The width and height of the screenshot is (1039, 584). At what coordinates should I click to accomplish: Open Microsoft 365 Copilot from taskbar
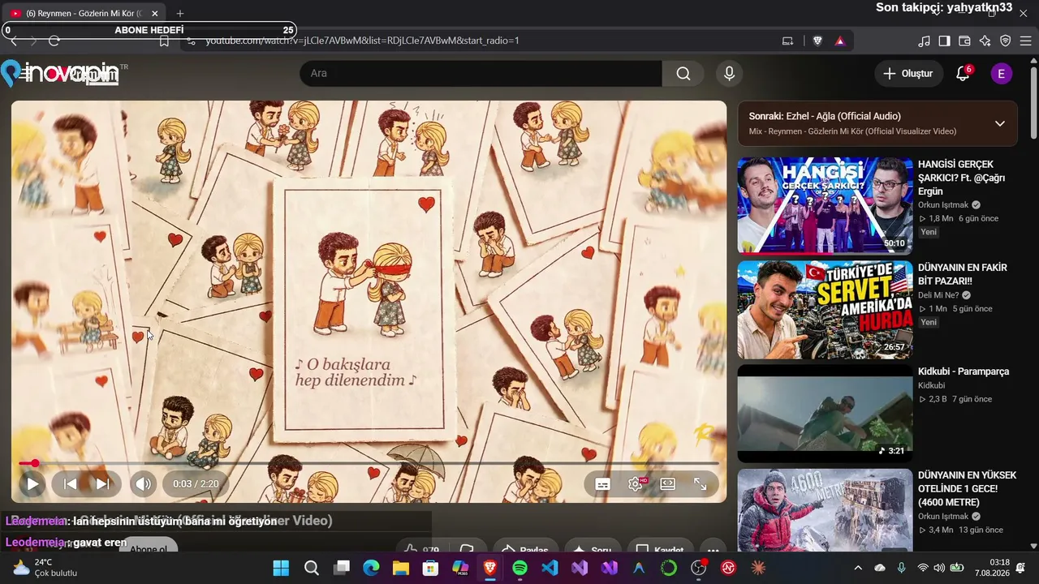[x=460, y=568]
